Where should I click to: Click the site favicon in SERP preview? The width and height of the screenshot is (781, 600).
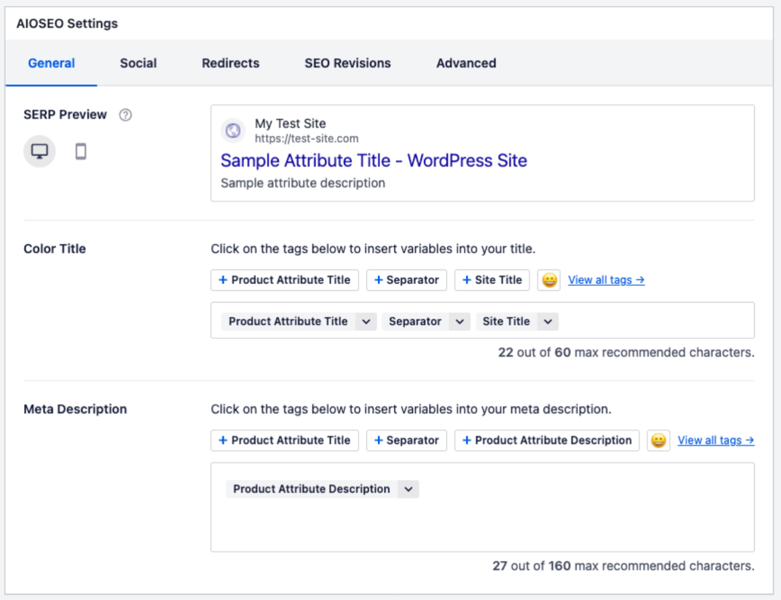coord(233,131)
